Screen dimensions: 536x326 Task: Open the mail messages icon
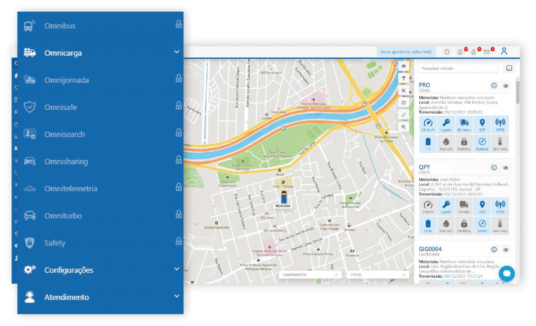(487, 52)
